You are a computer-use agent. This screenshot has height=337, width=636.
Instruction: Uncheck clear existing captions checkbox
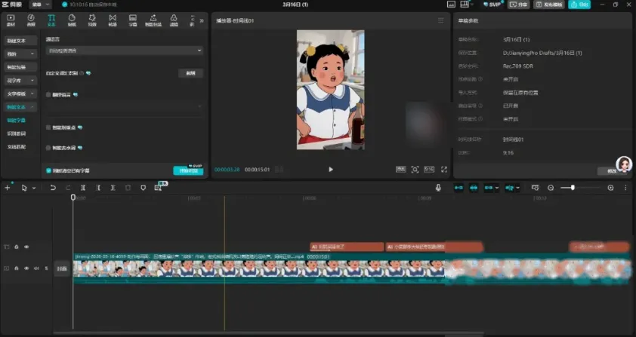coord(48,171)
